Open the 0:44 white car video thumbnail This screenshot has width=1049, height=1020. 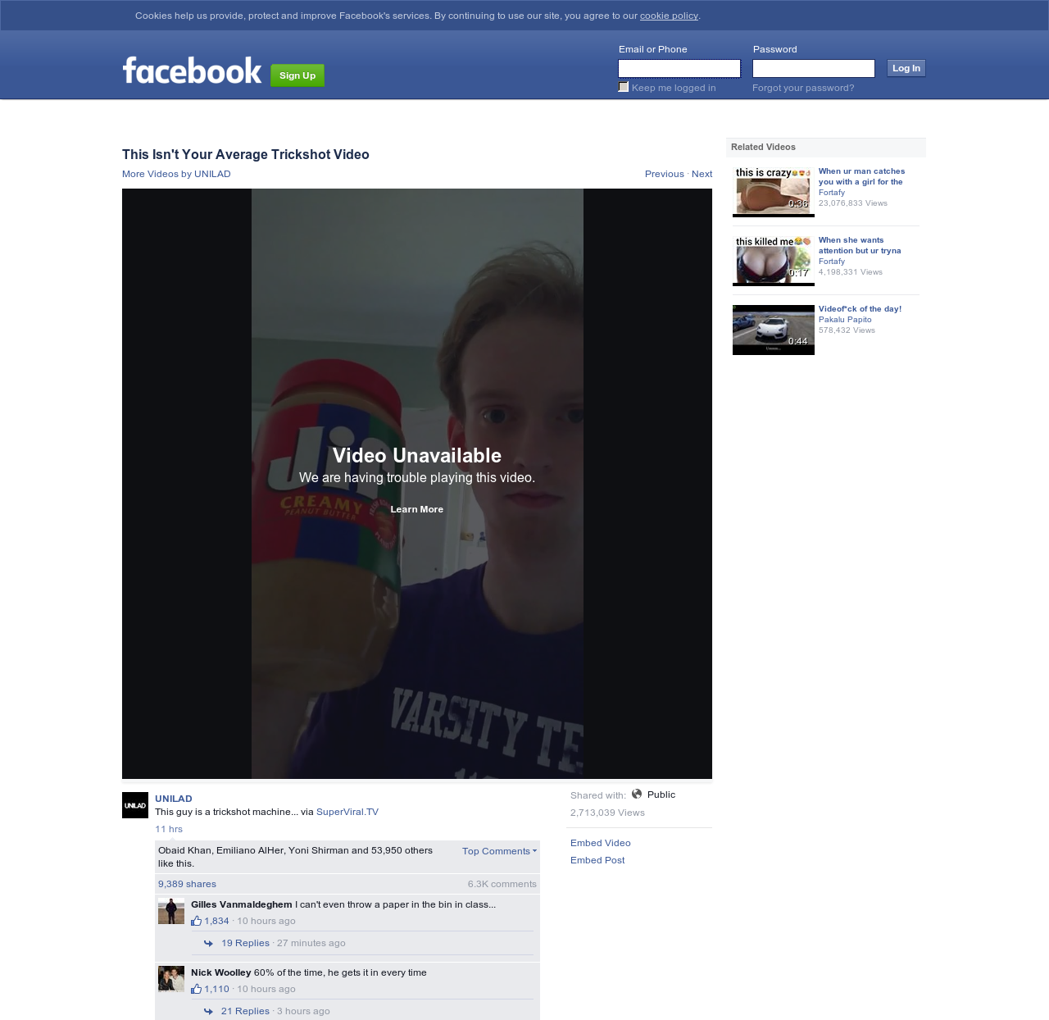(x=774, y=330)
